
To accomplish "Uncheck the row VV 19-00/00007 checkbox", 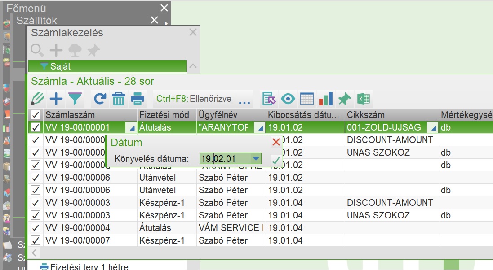I will 36,240.
